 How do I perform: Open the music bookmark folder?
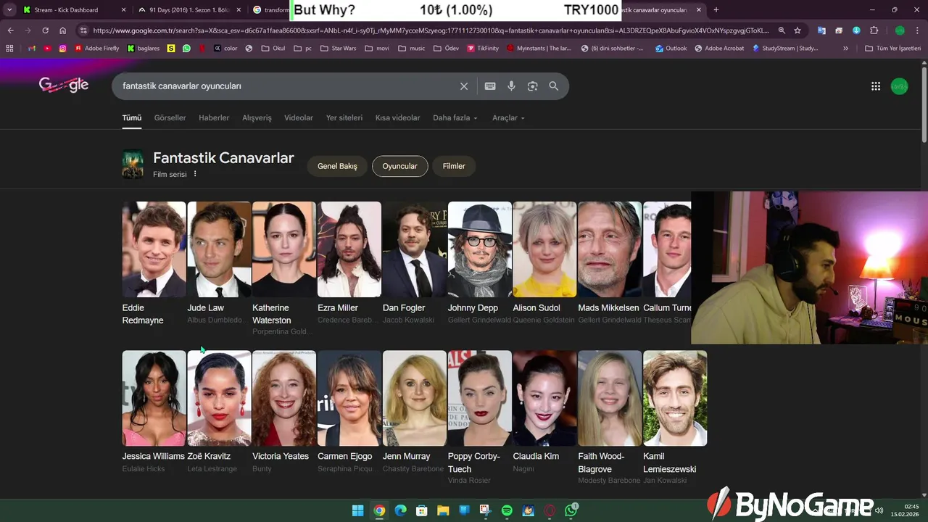[x=412, y=49]
